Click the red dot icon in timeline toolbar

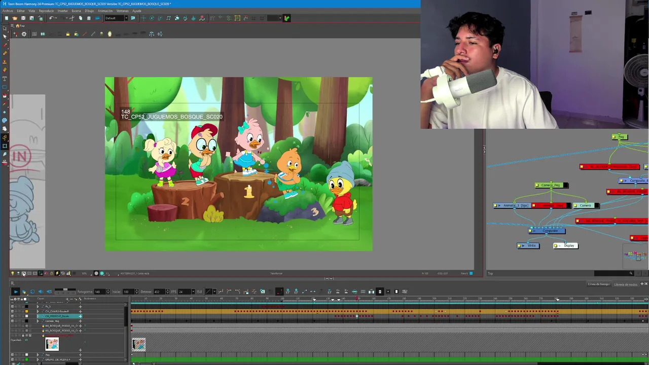tap(279, 291)
